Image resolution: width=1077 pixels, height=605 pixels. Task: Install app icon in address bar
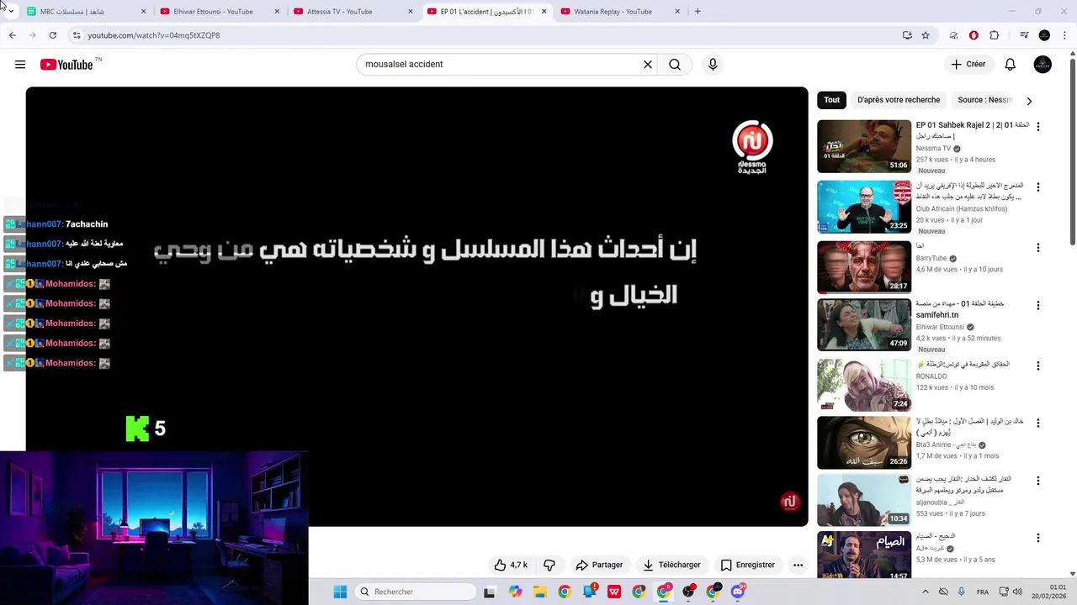click(907, 35)
